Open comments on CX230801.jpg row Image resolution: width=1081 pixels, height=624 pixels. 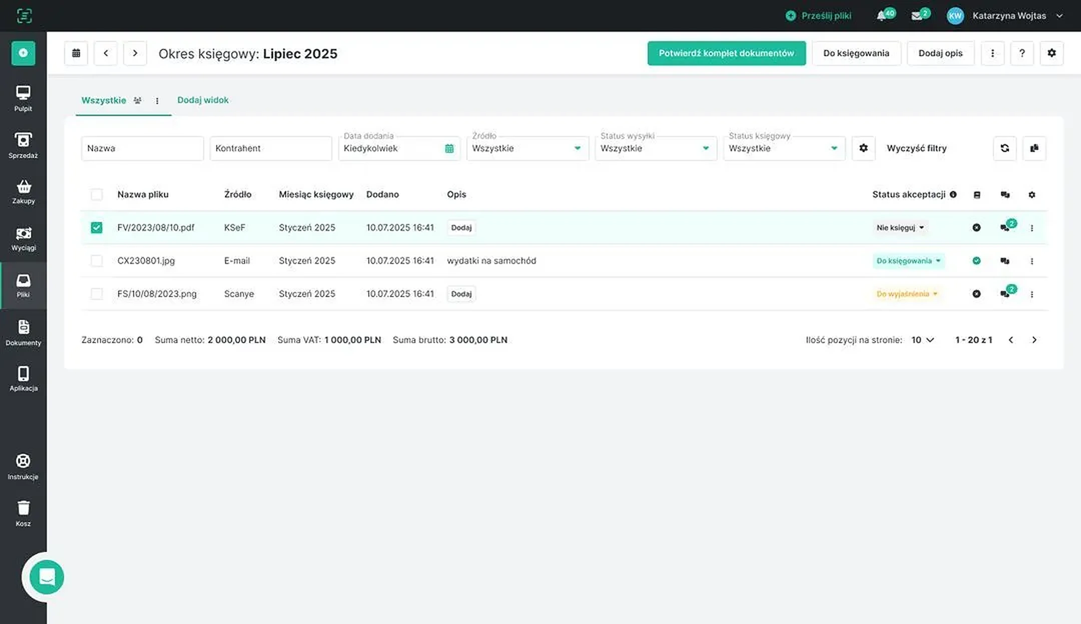[1005, 260]
